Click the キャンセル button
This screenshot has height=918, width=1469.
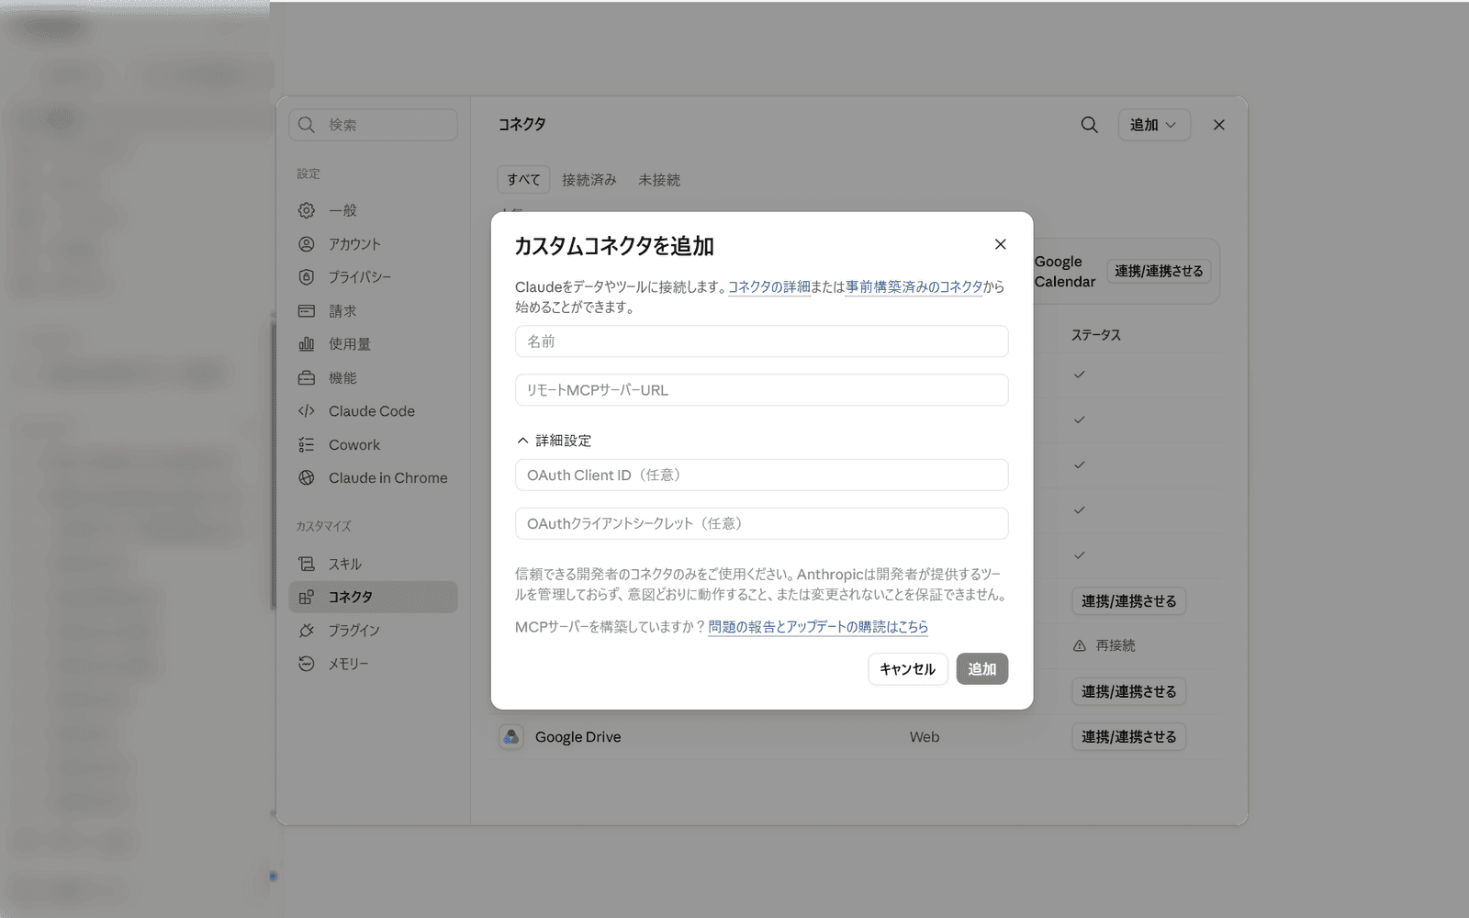(907, 669)
